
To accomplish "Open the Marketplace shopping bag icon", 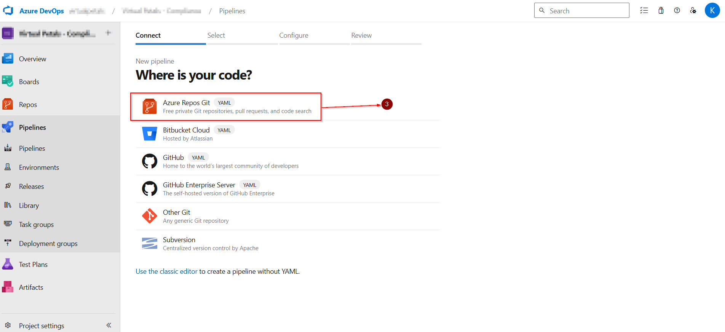I will click(x=661, y=11).
